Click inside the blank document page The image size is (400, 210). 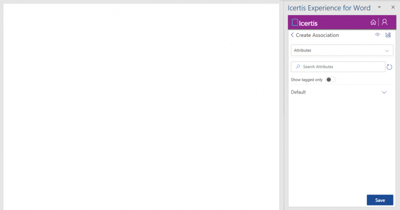click(141, 105)
